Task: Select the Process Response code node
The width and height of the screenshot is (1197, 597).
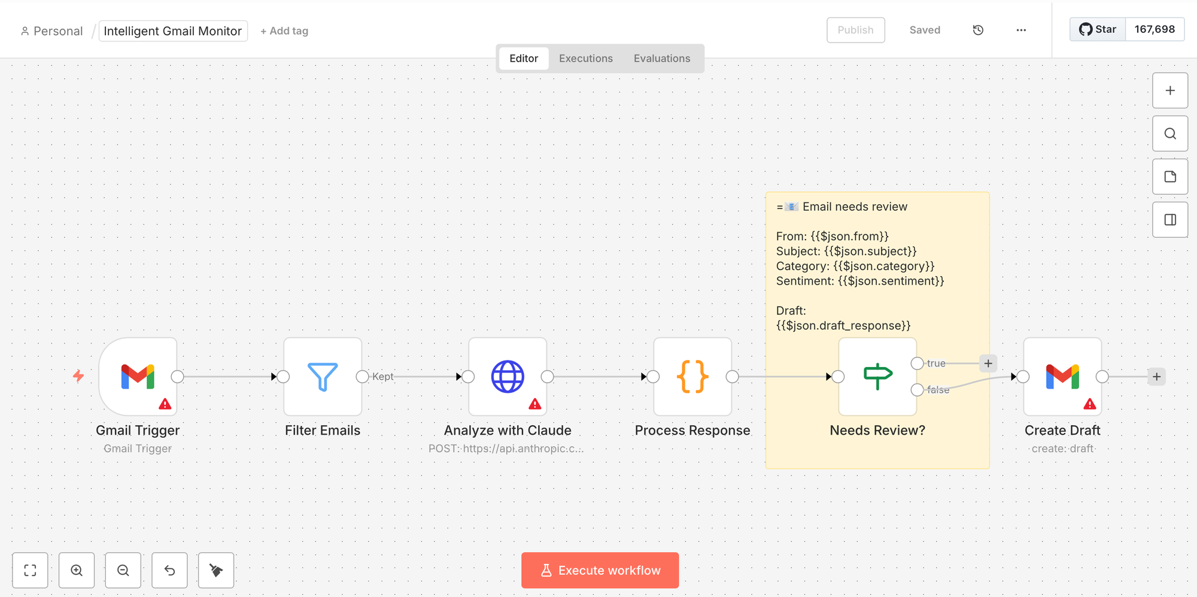Action: coord(692,377)
